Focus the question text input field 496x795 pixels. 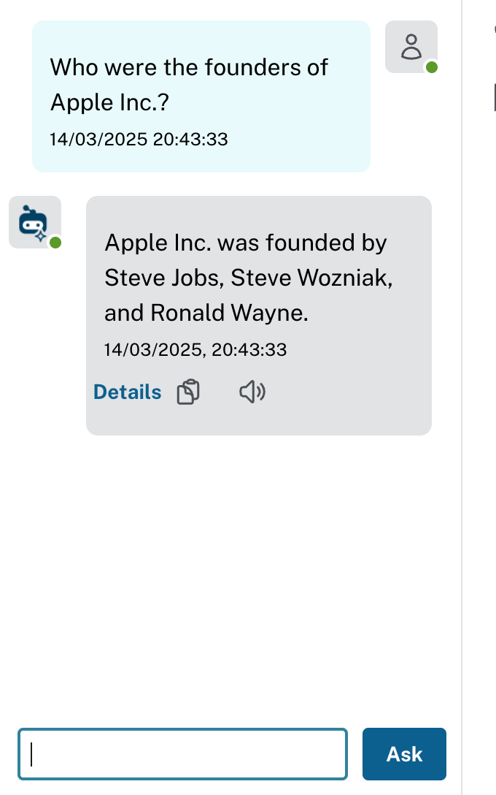click(182, 754)
